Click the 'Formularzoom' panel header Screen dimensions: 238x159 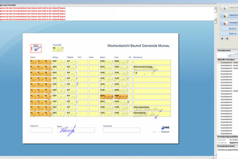click(x=227, y=51)
